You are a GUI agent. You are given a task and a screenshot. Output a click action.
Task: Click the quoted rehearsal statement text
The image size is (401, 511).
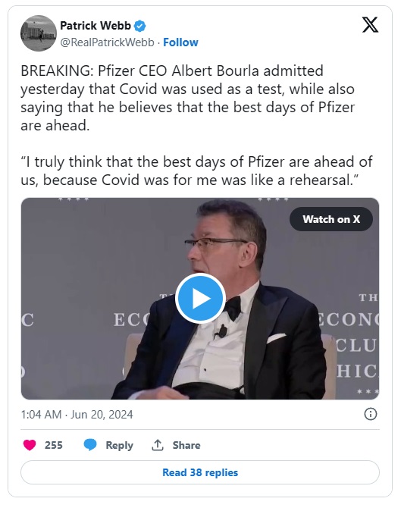(197, 171)
